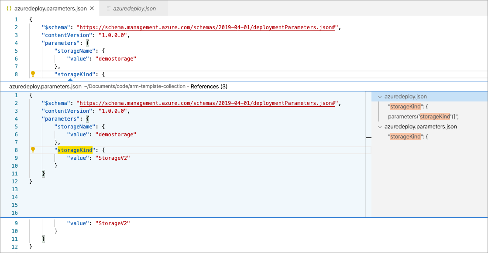
Task: Click "contentVersion" key in the top editor
Action: [x=67, y=35]
